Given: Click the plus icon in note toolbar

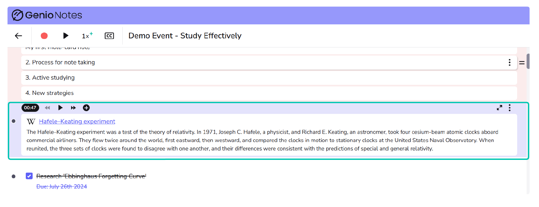Looking at the screenshot, I should tap(86, 108).
